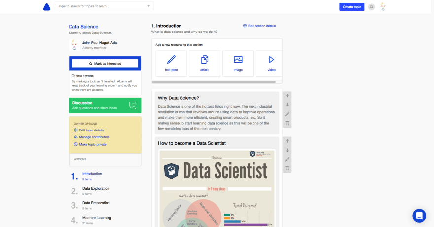Click the Manage contributors people icon
The width and height of the screenshot is (434, 227).
[x=75, y=137]
